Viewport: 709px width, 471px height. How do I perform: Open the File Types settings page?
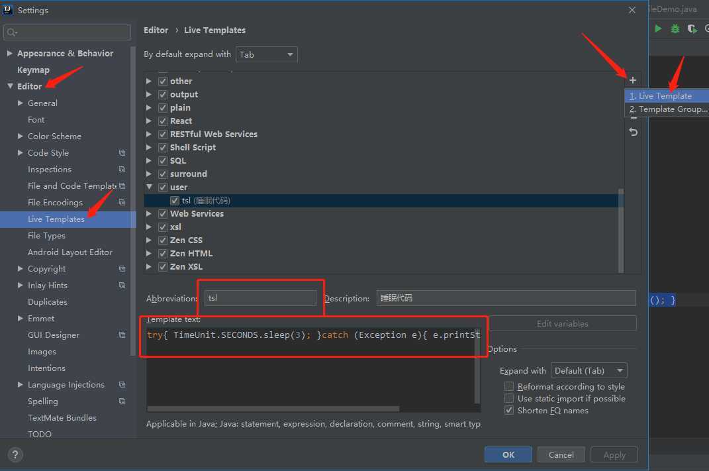coord(46,236)
